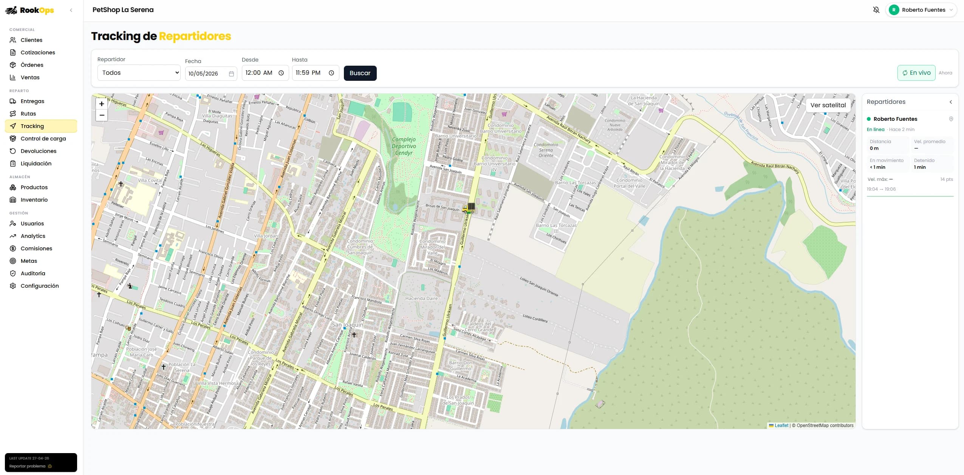Click the 14 pts label
The image size is (964, 475).
(947, 179)
